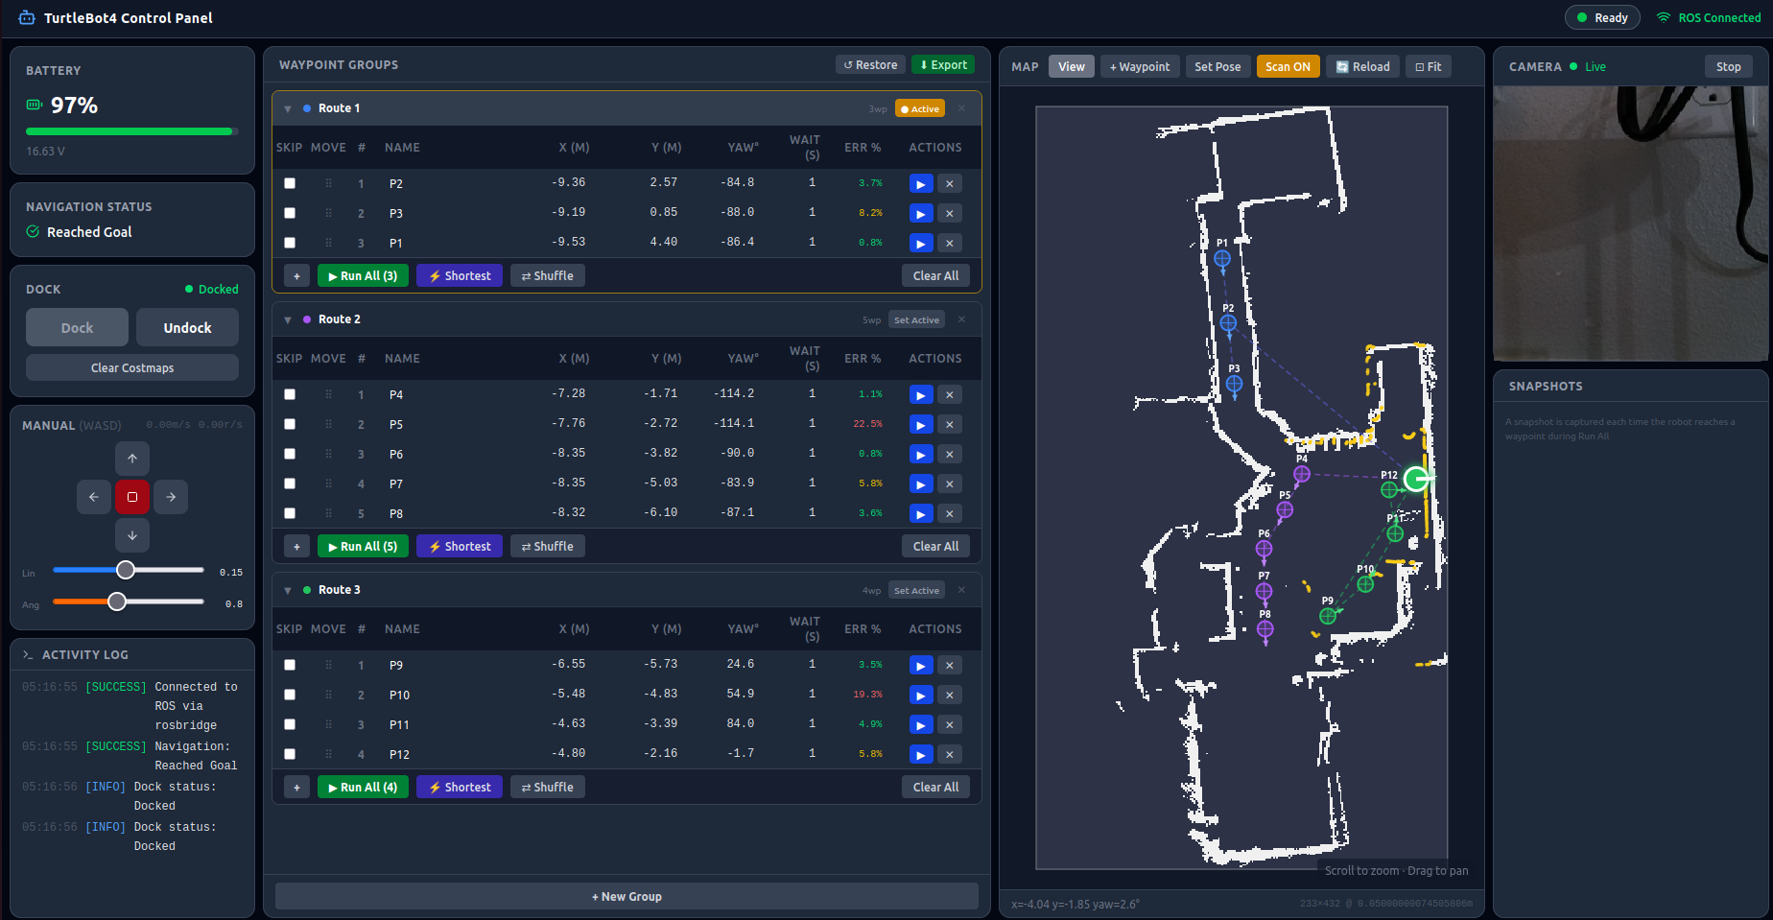
Task: Open the live camera image
Action: point(1630,224)
